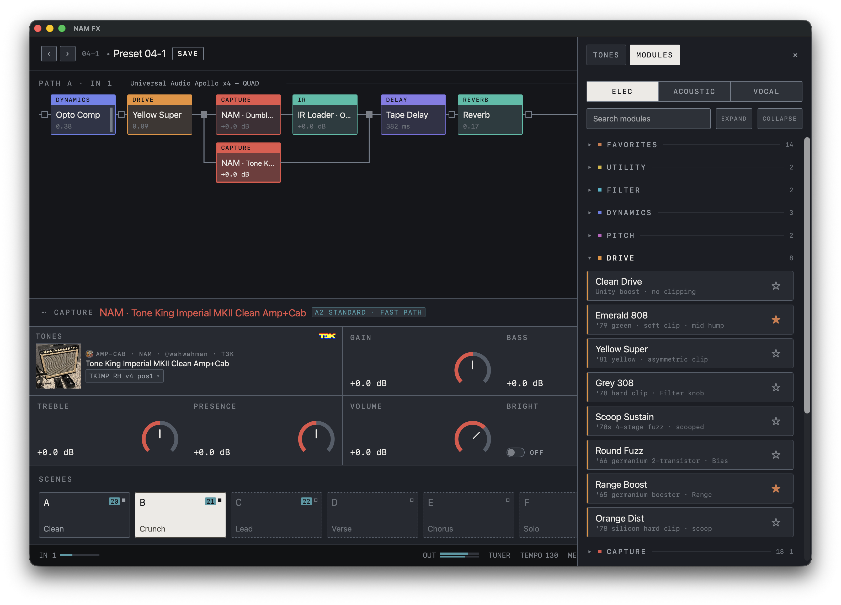Select scene C Lead
The image size is (841, 605).
click(276, 515)
